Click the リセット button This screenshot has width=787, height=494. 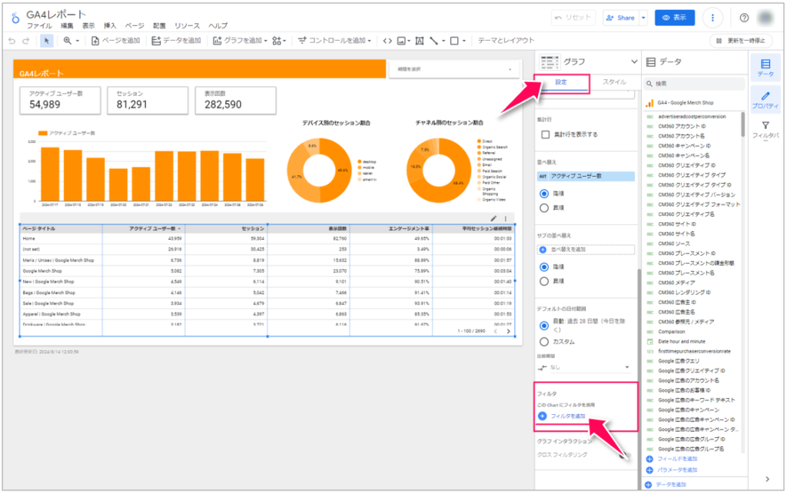(x=573, y=18)
